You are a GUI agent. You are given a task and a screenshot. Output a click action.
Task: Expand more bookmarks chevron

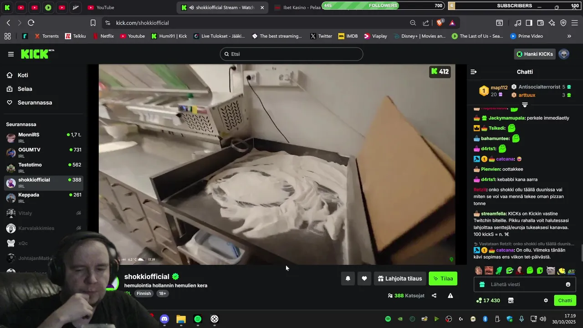click(x=569, y=36)
